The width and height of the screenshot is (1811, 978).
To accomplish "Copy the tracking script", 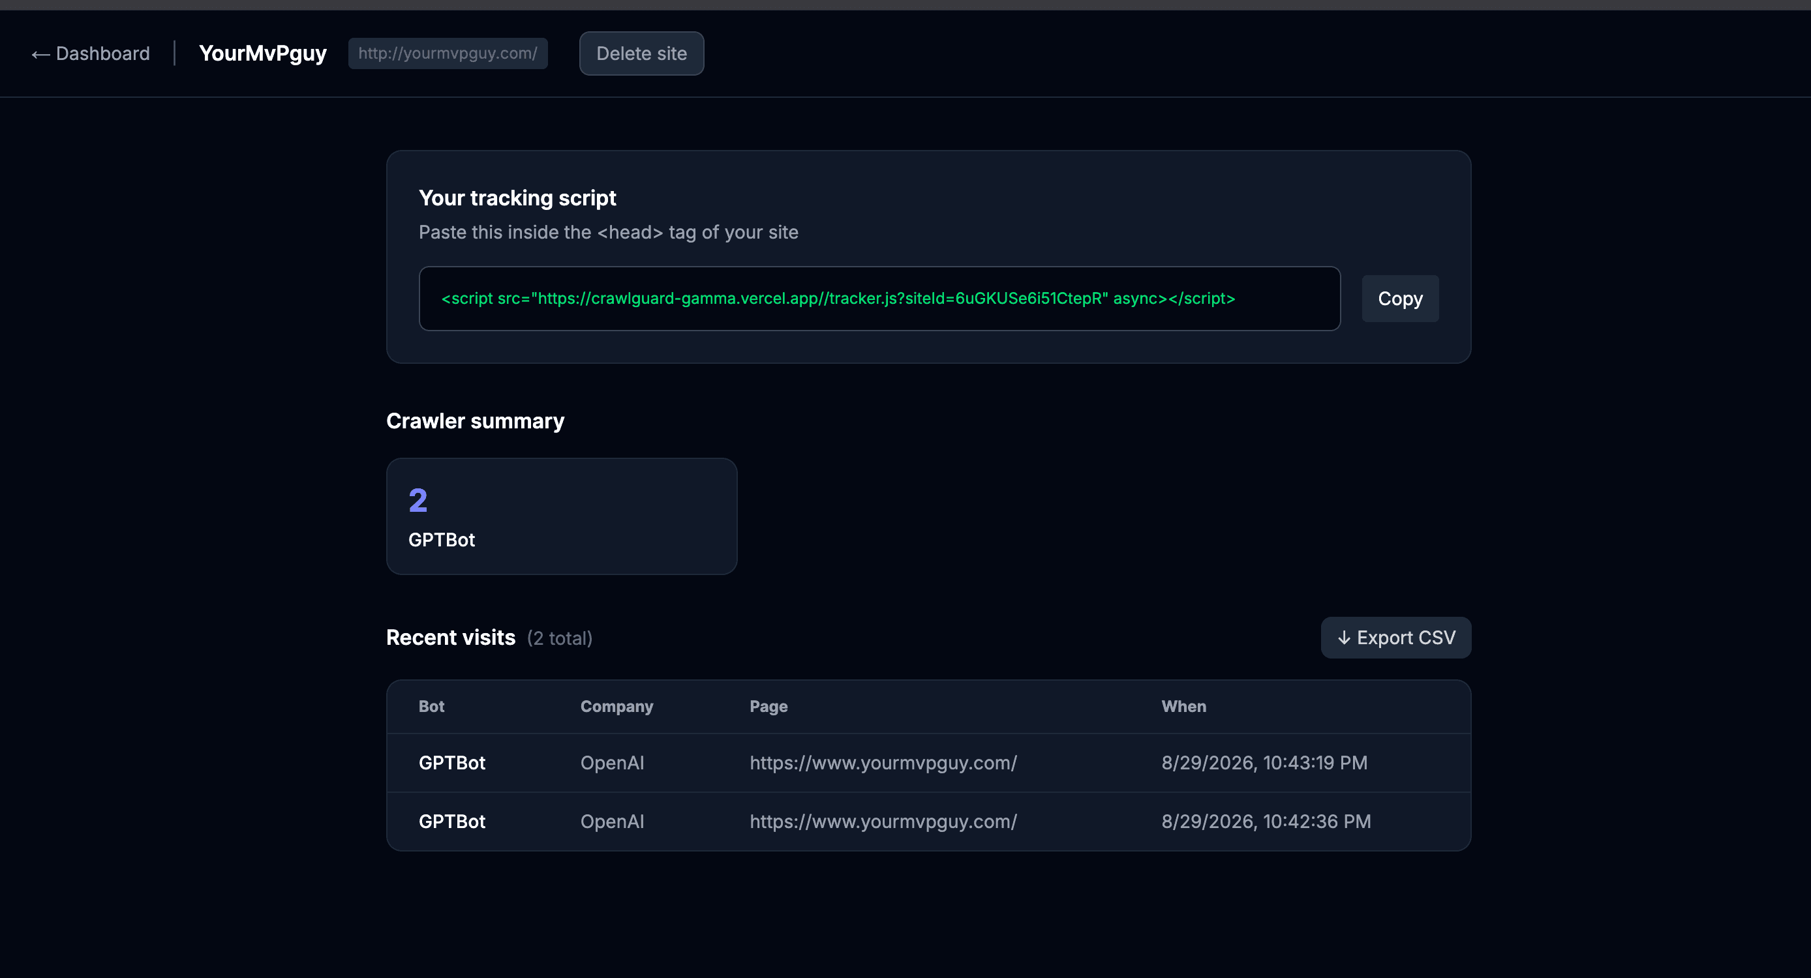I will (1400, 299).
